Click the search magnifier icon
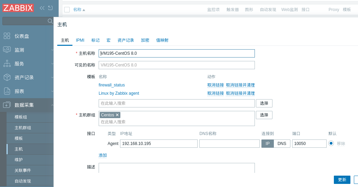Viewport: 358px width, 187px height. 50,21
